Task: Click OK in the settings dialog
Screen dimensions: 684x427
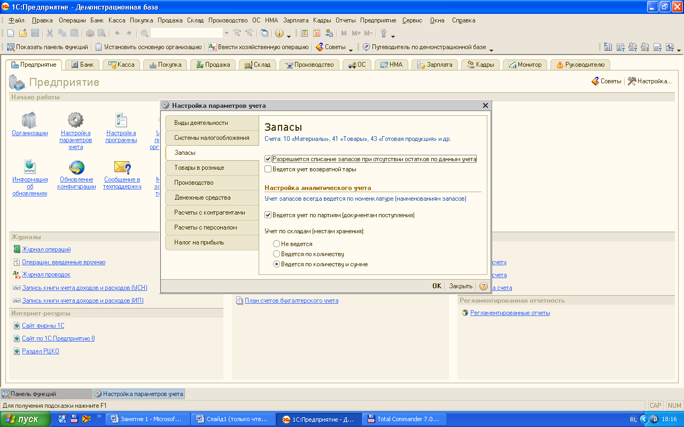Action: point(437,286)
